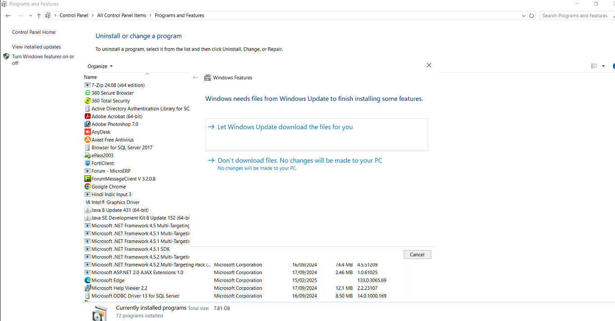Viewport: 615px width, 321px height.
Task: Open the recent locations dropdown arrow
Action: [x=30, y=15]
